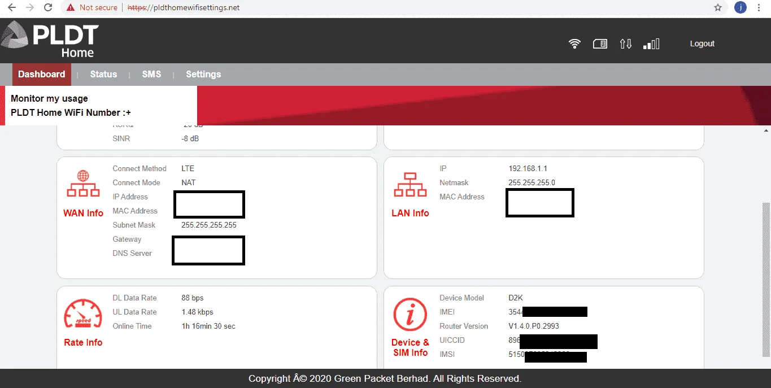Select the NAT connect mode value
771x388 pixels.
coord(188,182)
